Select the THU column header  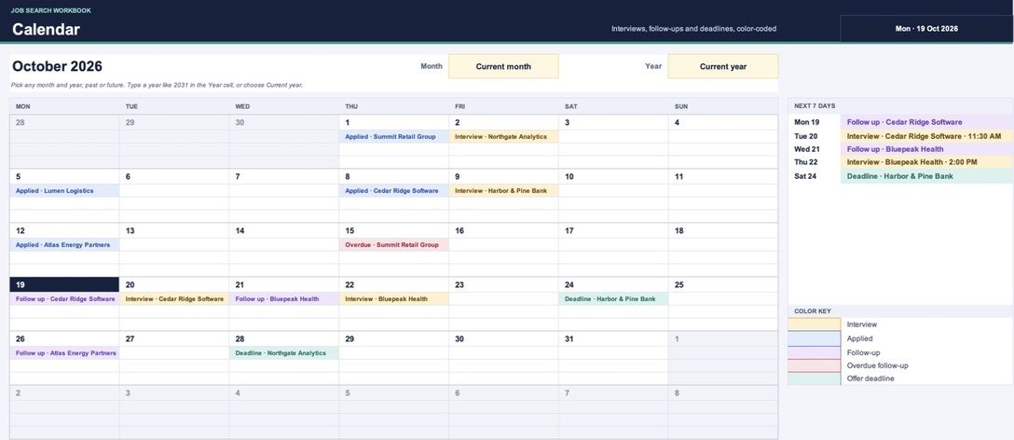[x=394, y=106]
